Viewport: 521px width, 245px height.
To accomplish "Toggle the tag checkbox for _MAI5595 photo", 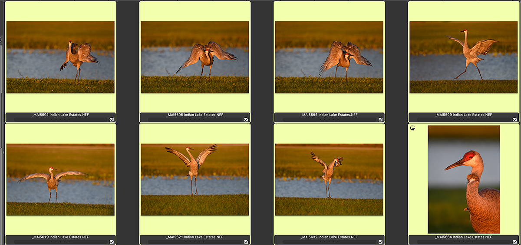I will pos(246,119).
